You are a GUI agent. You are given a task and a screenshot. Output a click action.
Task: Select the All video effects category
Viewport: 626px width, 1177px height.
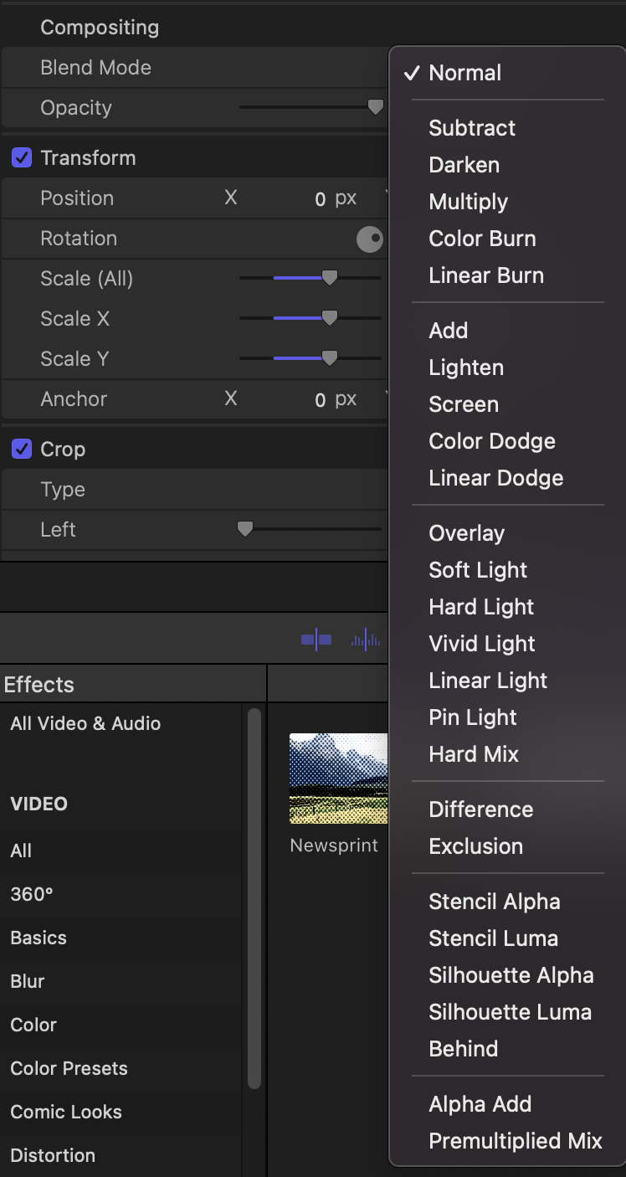[x=21, y=851]
